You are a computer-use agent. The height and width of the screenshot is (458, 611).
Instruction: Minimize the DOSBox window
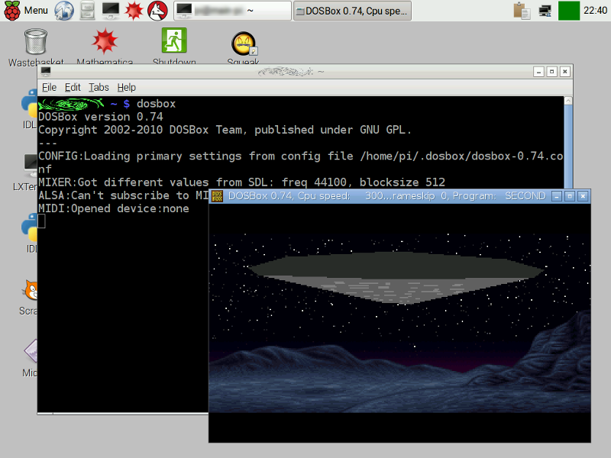[x=557, y=196]
